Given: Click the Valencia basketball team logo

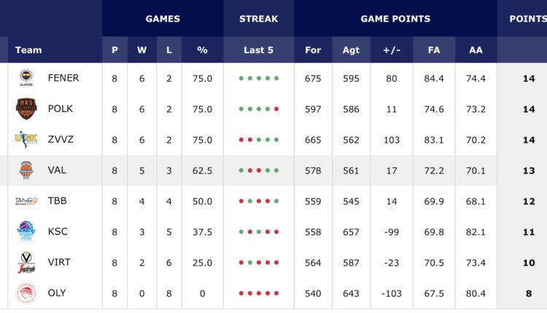Looking at the screenshot, I should point(26,170).
